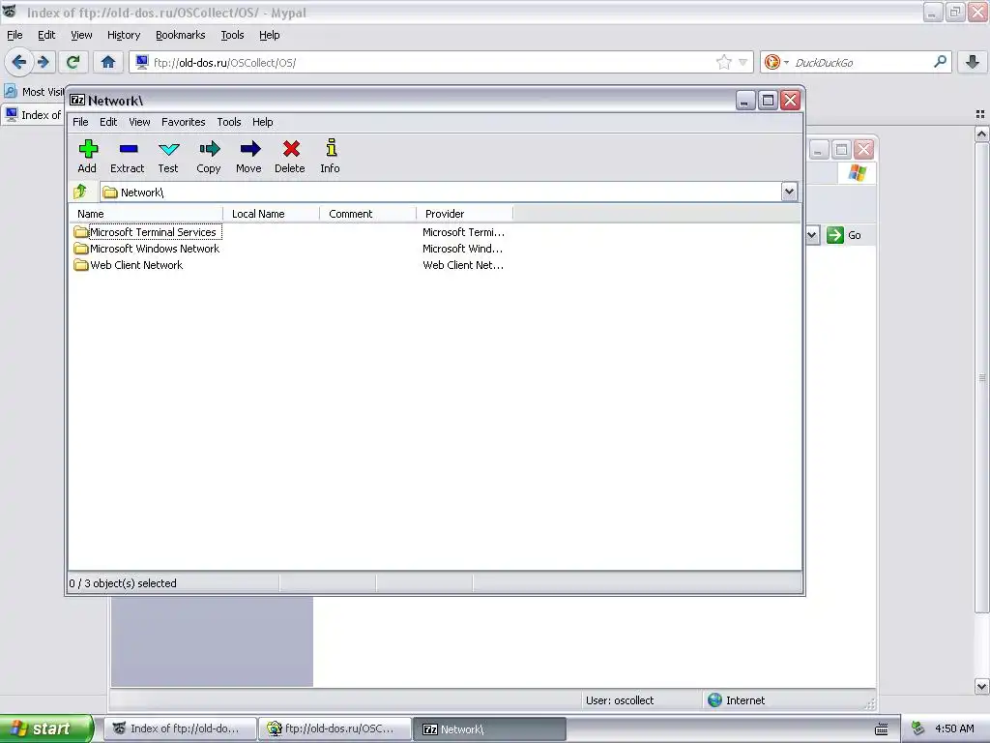Viewport: 990px width, 743px height.
Task: Click the Network\ taskbar button
Action: [489, 728]
